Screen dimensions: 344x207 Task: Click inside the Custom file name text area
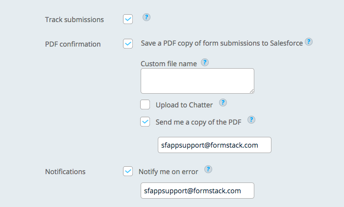(x=197, y=81)
